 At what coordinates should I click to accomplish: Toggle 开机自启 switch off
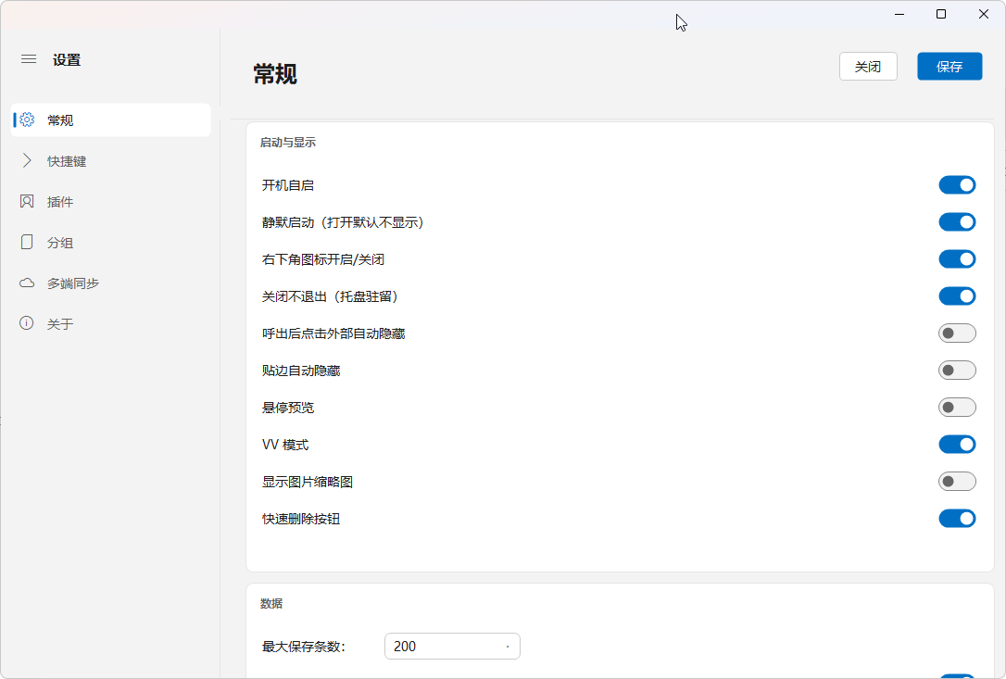(x=957, y=185)
